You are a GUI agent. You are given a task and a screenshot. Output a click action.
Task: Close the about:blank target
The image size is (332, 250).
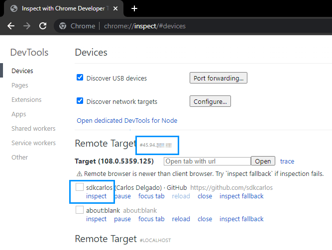pos(205,219)
